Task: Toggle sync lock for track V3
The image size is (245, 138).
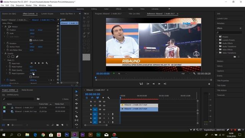Action: click(100, 102)
